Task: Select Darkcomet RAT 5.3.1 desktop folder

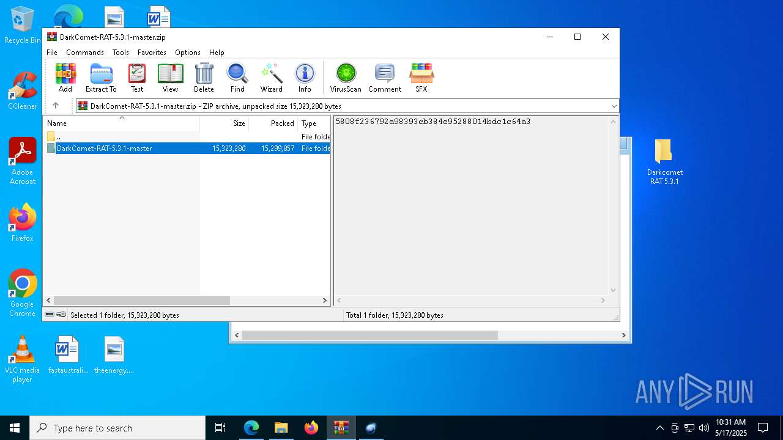Action: coord(664,162)
